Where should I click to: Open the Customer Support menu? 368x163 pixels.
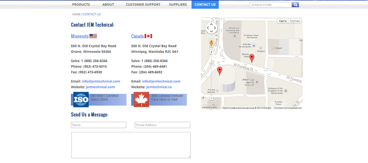pyautogui.click(x=143, y=4)
